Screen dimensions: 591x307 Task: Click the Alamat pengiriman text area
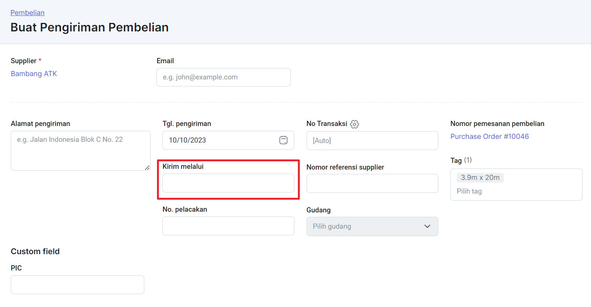80,151
